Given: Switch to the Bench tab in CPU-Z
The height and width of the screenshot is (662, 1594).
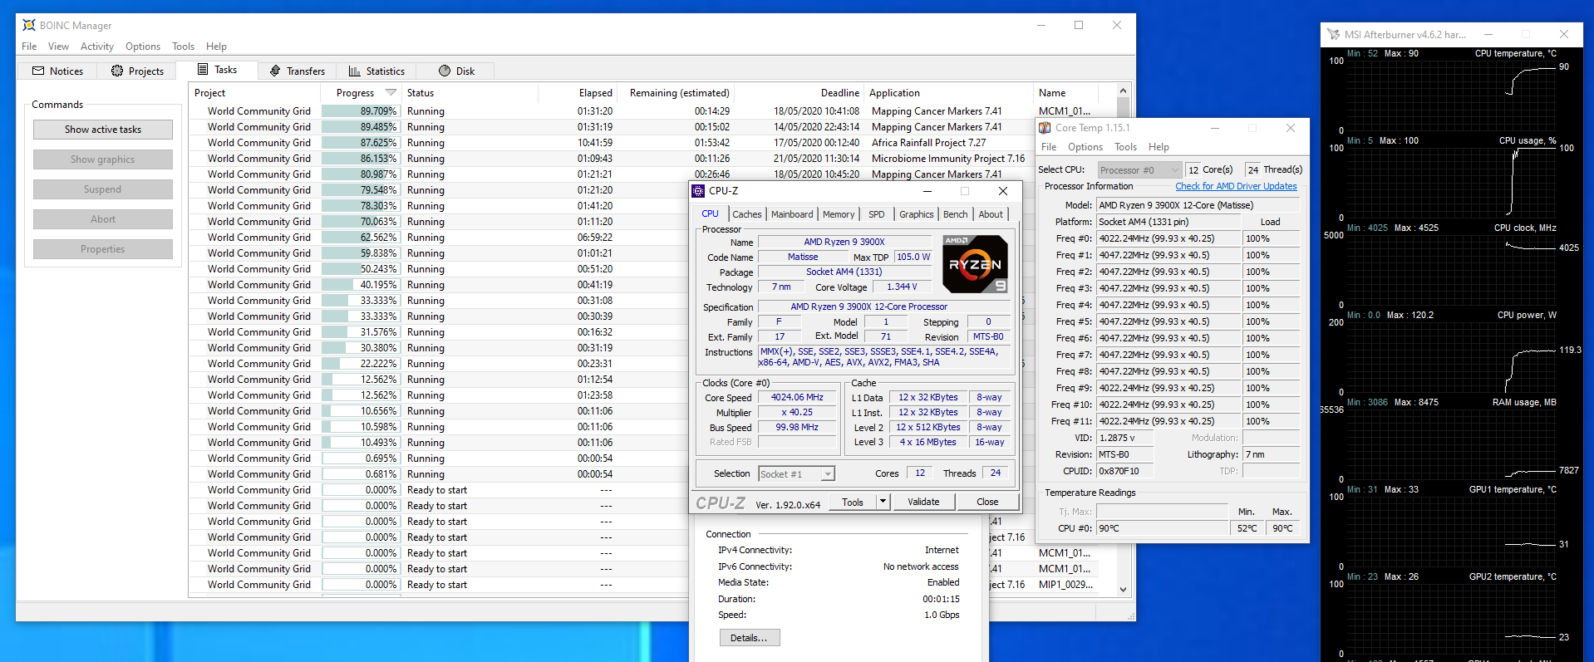Looking at the screenshot, I should [x=956, y=214].
